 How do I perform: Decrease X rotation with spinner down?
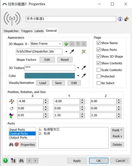pos(46,110)
